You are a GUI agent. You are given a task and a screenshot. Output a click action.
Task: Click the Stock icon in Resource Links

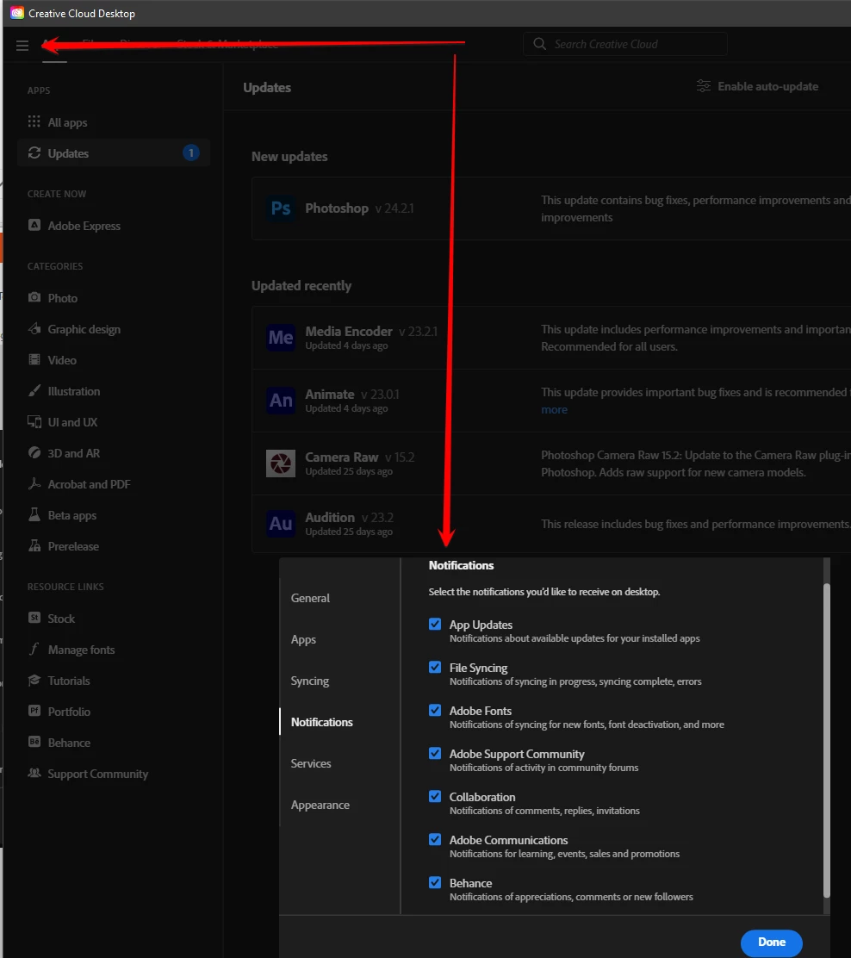[x=34, y=618]
